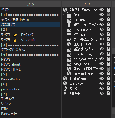The height and width of the screenshot is (118, 115).
Task: Hide the VCFace source
Action: click(x=102, y=34)
